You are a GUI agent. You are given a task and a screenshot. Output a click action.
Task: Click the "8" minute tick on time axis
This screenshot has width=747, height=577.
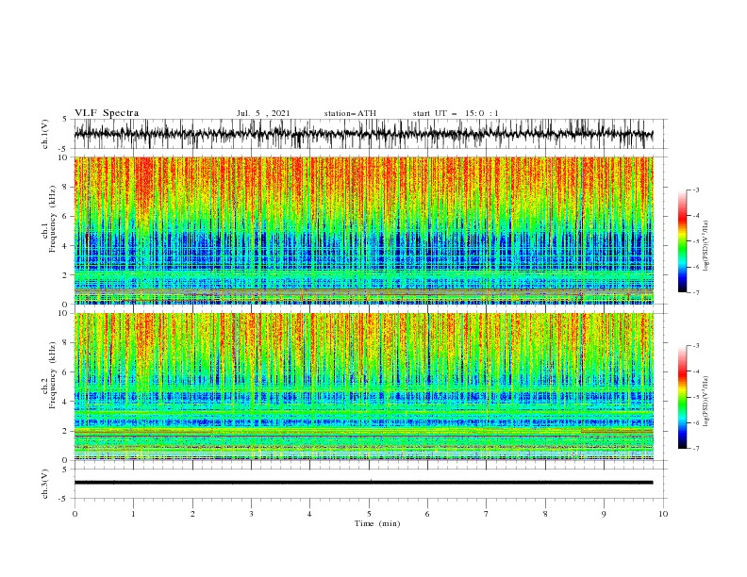[x=545, y=514]
